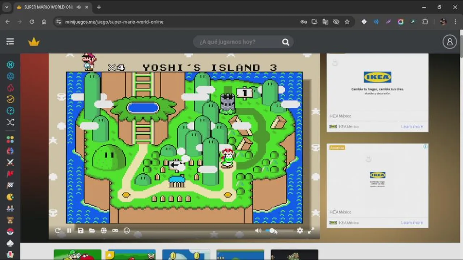Click the shuffle random game icon
The image size is (463, 260).
(10, 122)
